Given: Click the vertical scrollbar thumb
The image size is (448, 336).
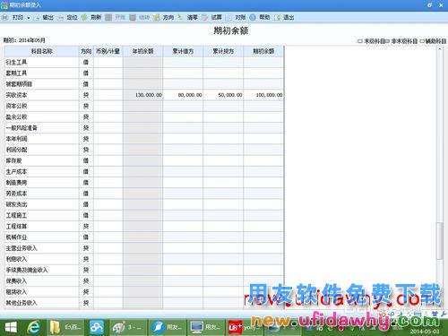Looking at the screenshot, I should tap(439, 241).
